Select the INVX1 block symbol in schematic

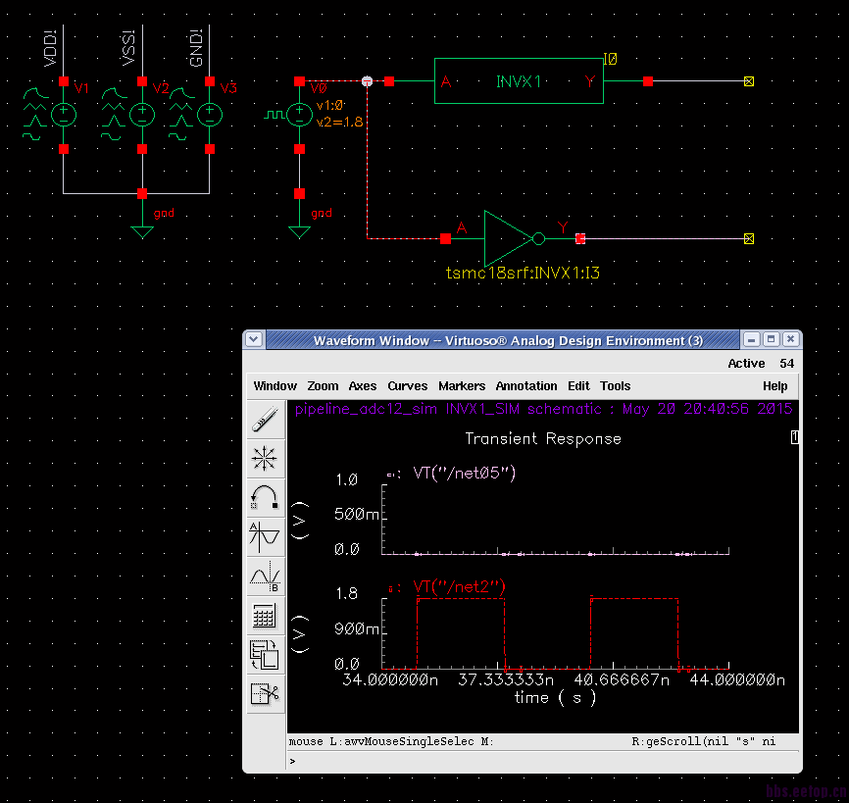pos(519,81)
